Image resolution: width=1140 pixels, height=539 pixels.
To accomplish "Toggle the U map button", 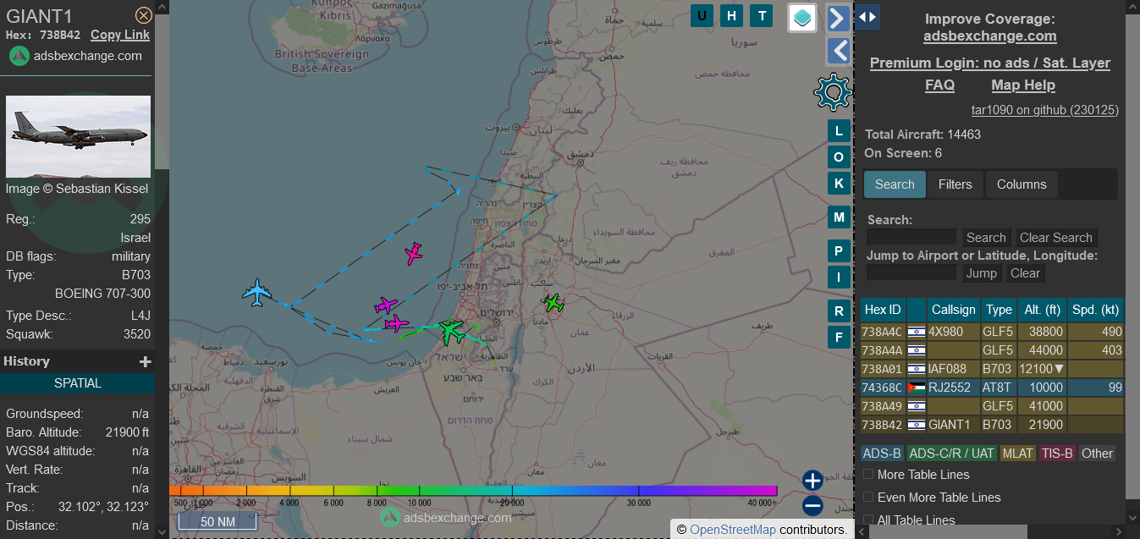I will [702, 15].
